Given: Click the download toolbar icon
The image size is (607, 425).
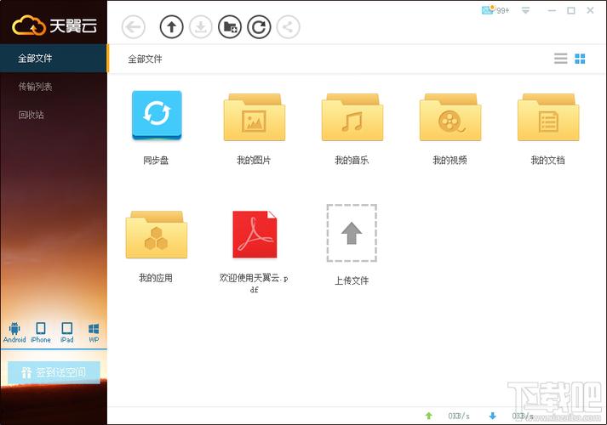Looking at the screenshot, I should pyautogui.click(x=201, y=26).
